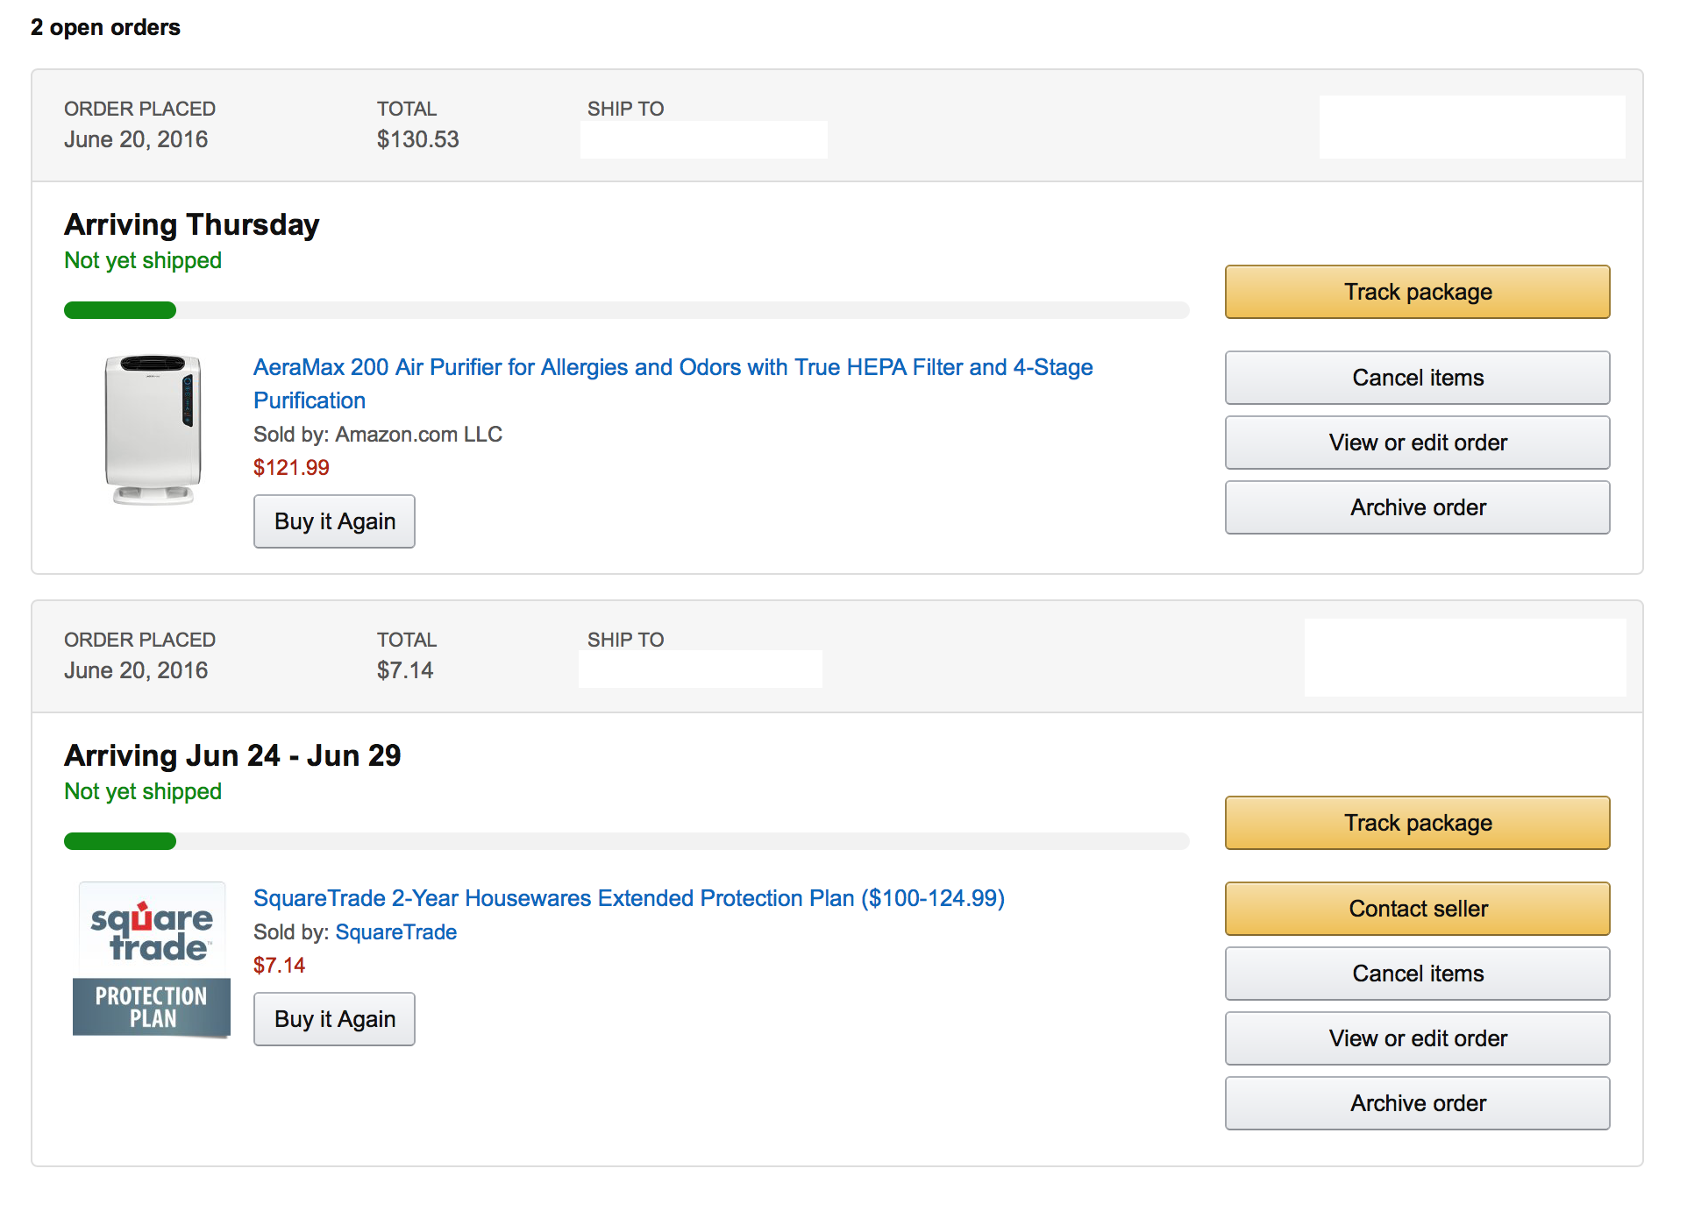The width and height of the screenshot is (1687, 1211).
Task: Click the SquareTrade Protection Plan logo image
Action: [x=152, y=960]
